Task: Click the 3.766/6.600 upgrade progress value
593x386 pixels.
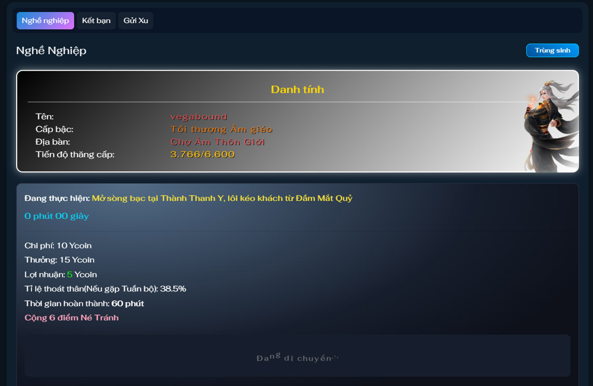Action: pos(202,154)
